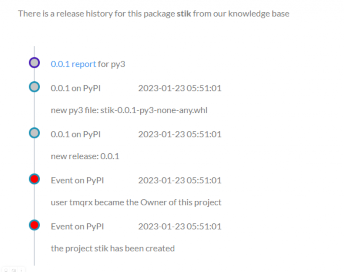Click the last Event on PyPI label

(78, 227)
